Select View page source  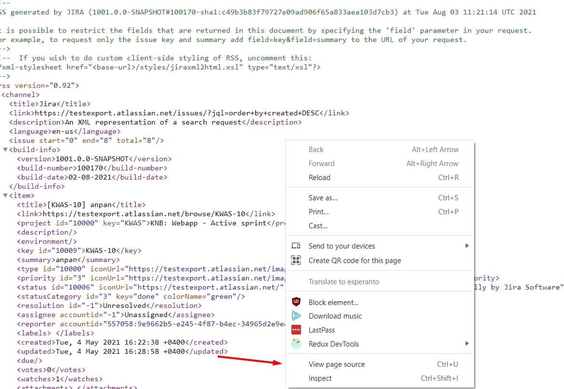click(x=380, y=364)
